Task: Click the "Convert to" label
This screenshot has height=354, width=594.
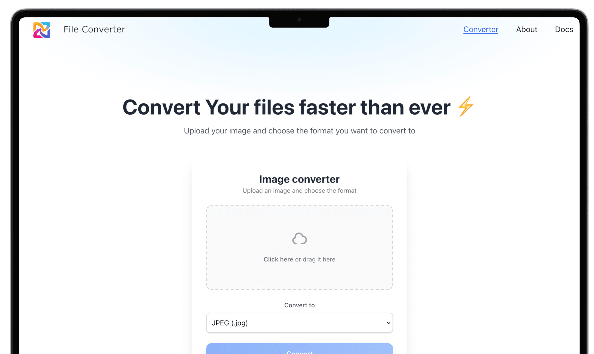Action: pyautogui.click(x=299, y=305)
